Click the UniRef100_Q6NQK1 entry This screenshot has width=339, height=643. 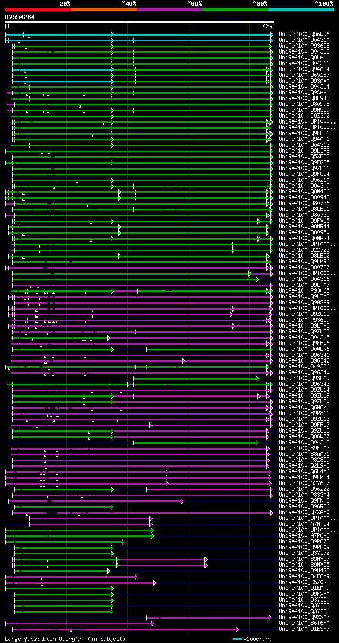click(304, 407)
